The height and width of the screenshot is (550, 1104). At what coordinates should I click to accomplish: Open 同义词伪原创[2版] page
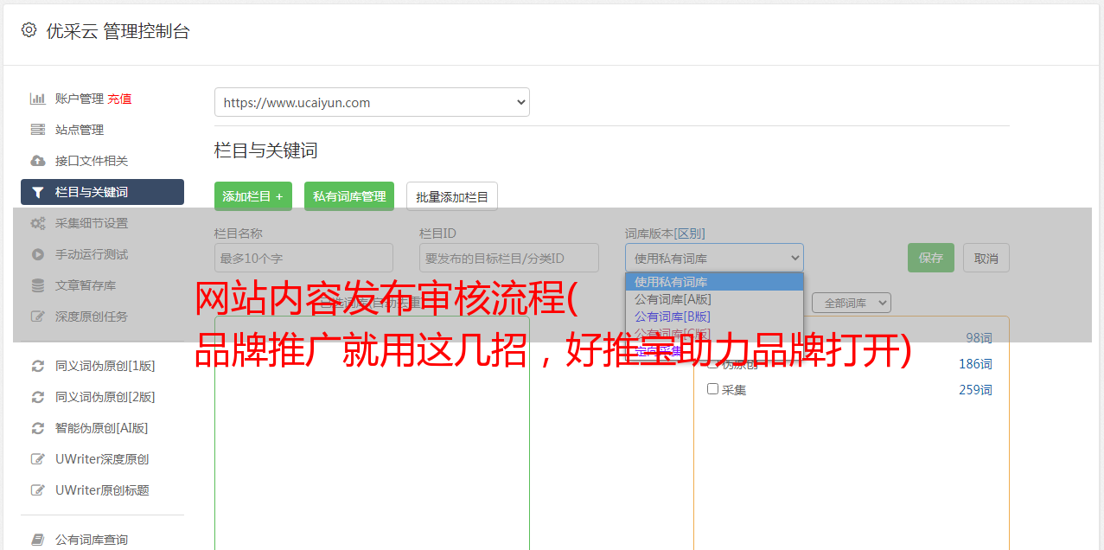point(105,397)
